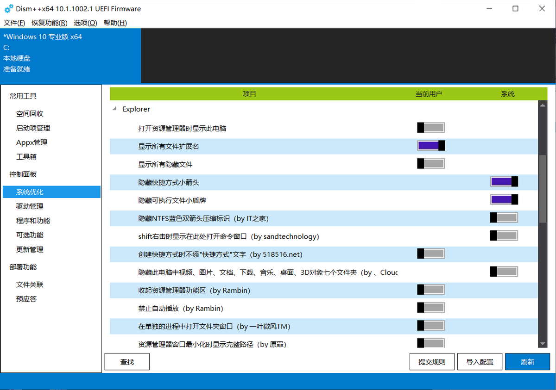Collapse the Explorer group triangle
556x390 pixels.
114,109
